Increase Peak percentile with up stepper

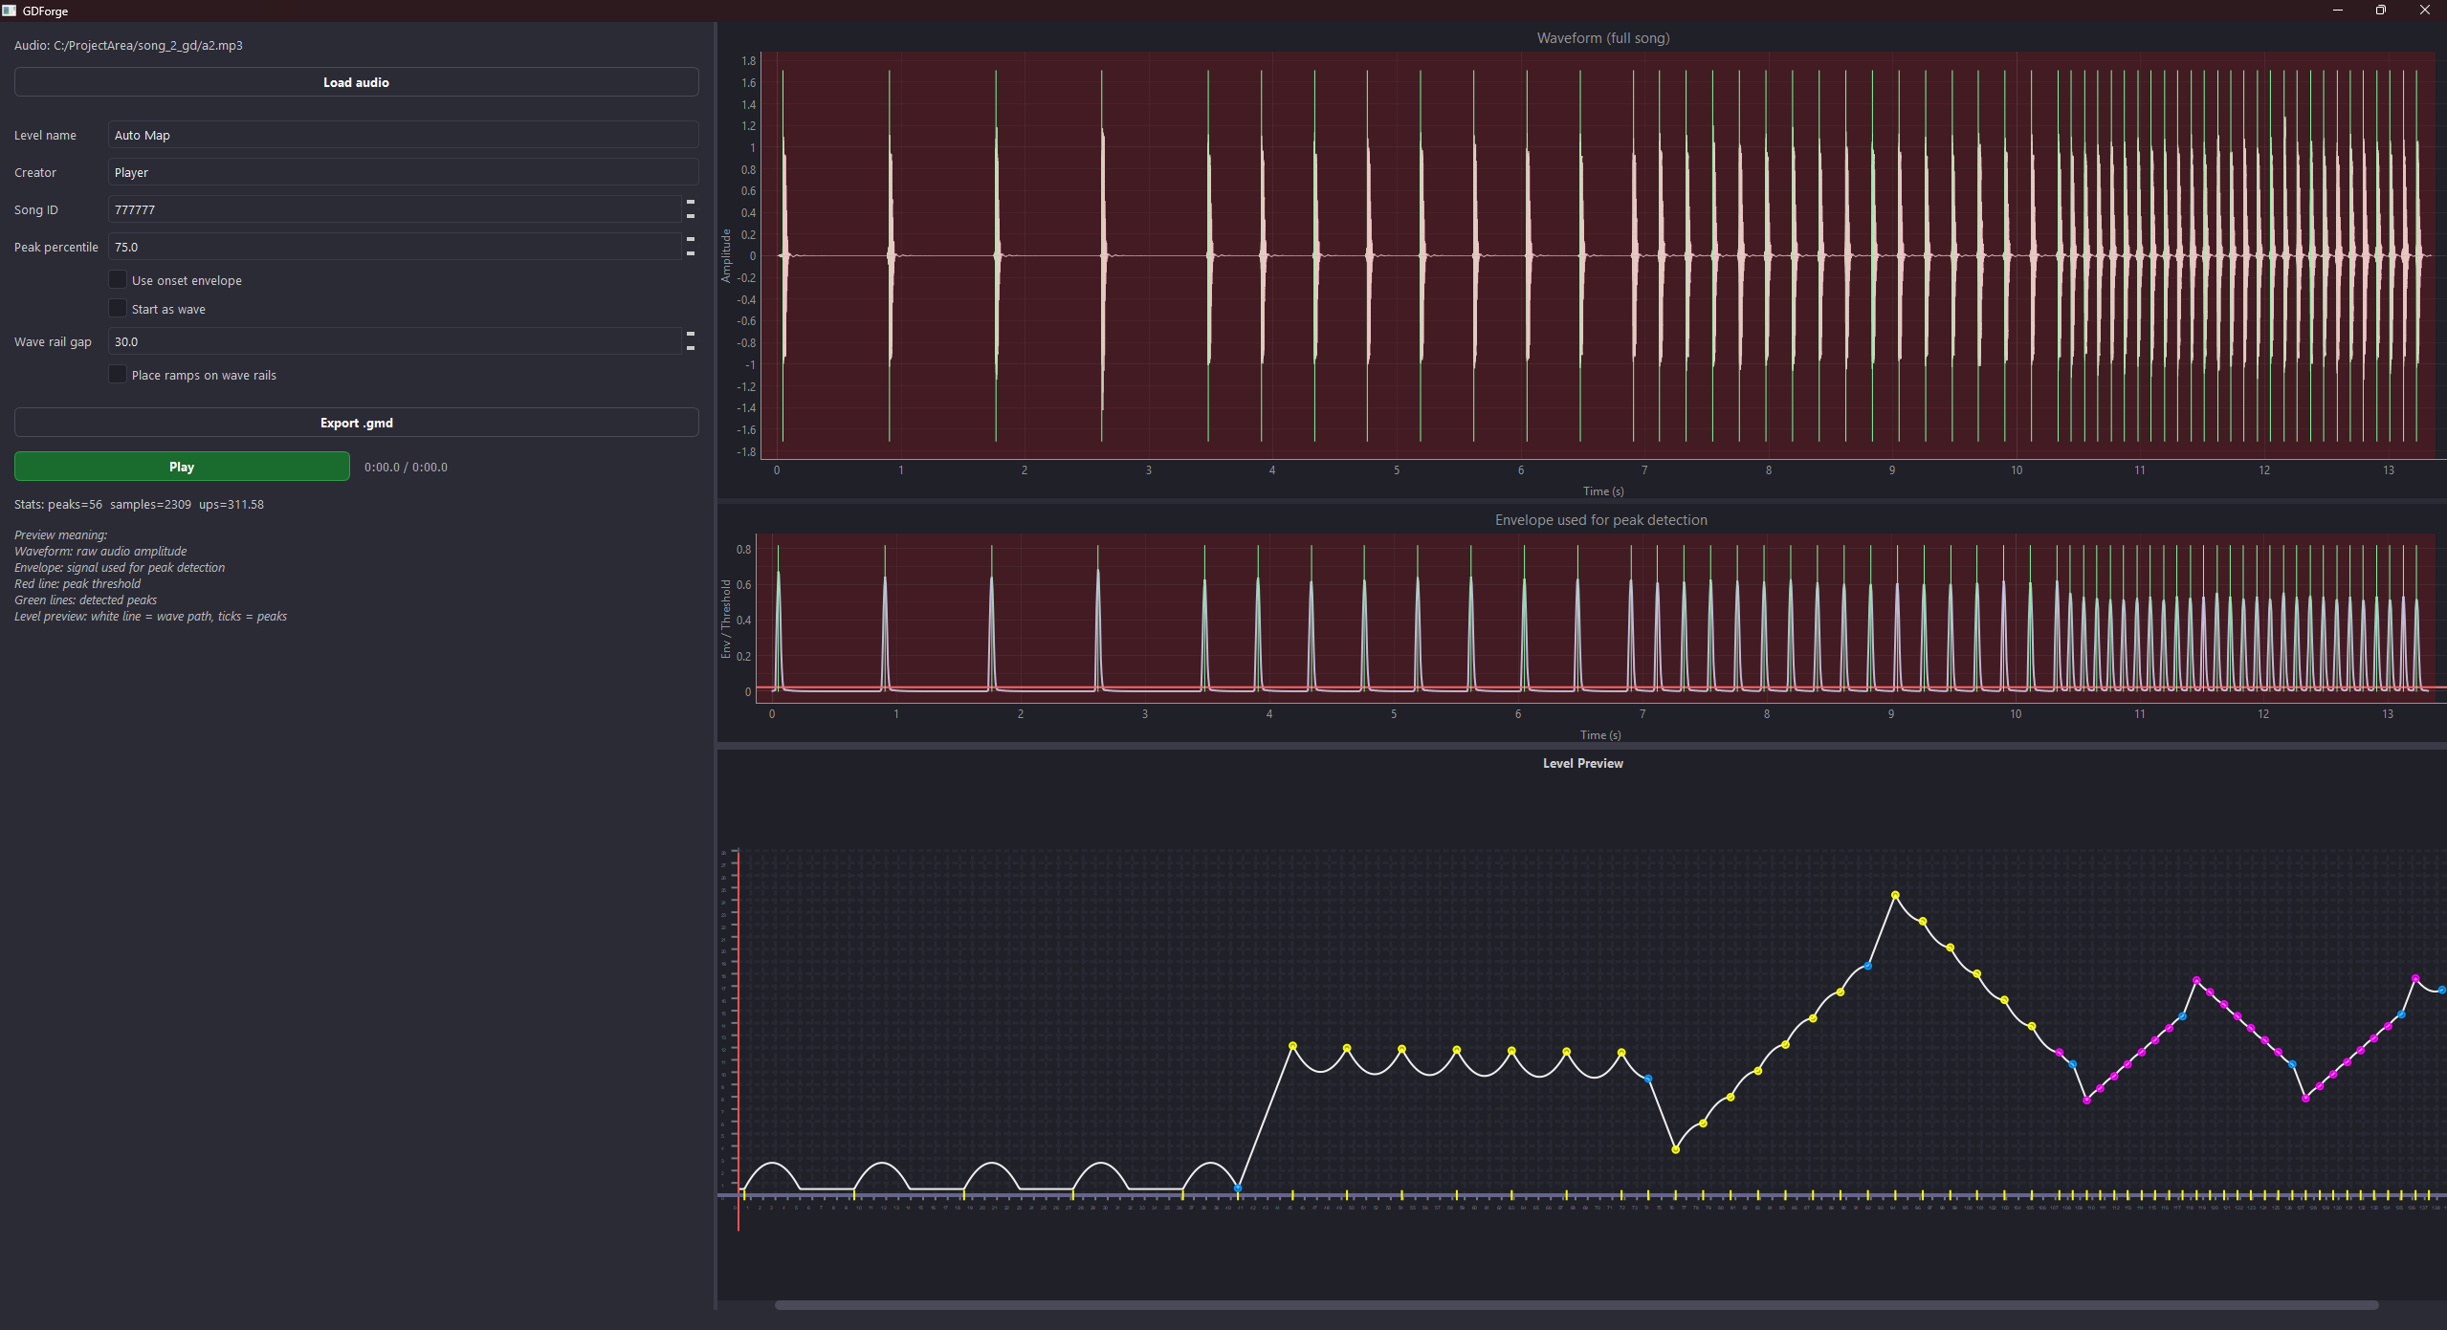click(x=690, y=240)
